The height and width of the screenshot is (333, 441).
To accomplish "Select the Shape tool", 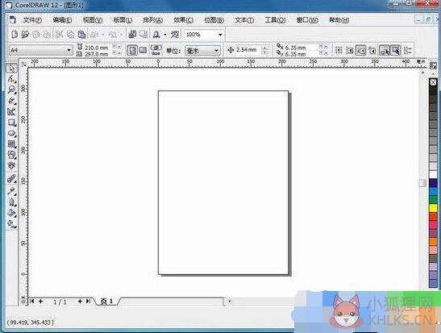I will tap(11, 79).
